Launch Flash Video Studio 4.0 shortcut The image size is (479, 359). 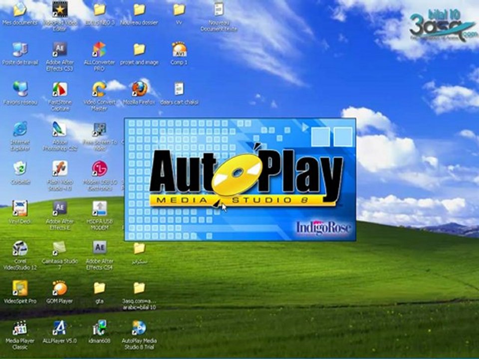coord(59,169)
